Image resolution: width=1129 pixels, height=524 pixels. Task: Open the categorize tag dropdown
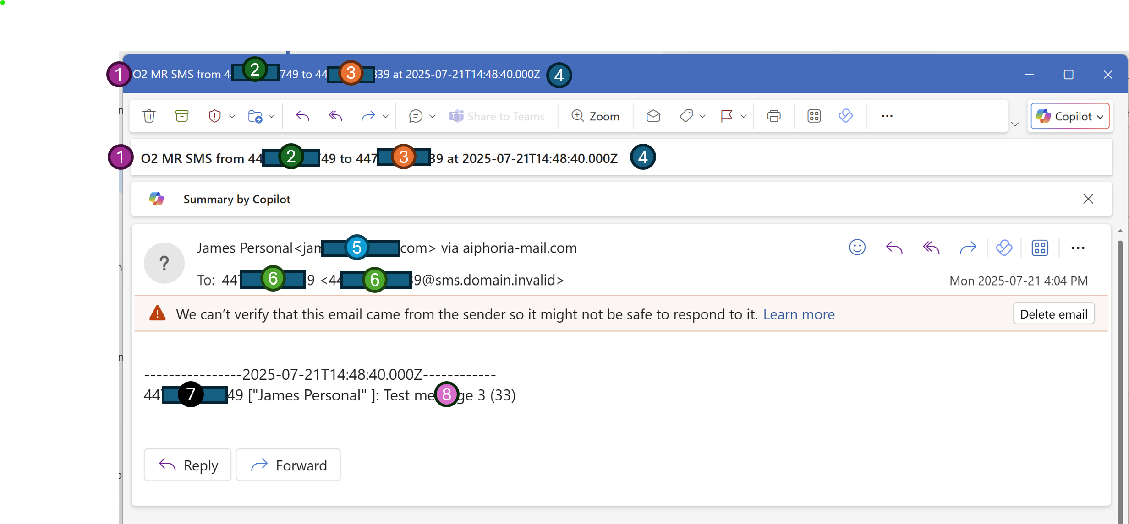click(702, 116)
